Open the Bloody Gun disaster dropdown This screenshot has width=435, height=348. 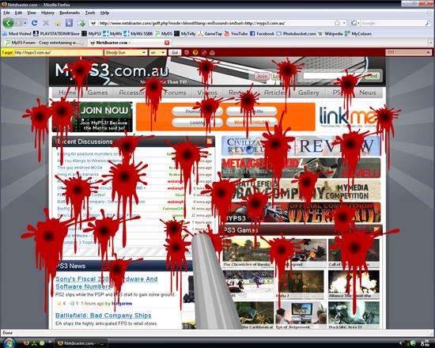126,52
